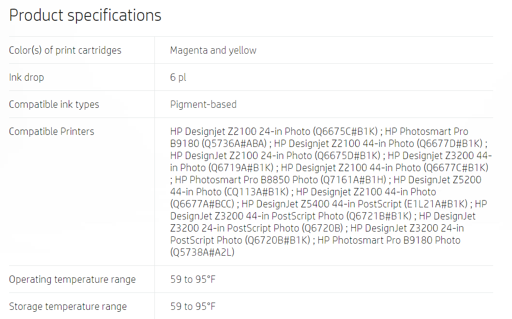Click the Magenta and yellow value
Screen dimensions: 512x319
(213, 50)
